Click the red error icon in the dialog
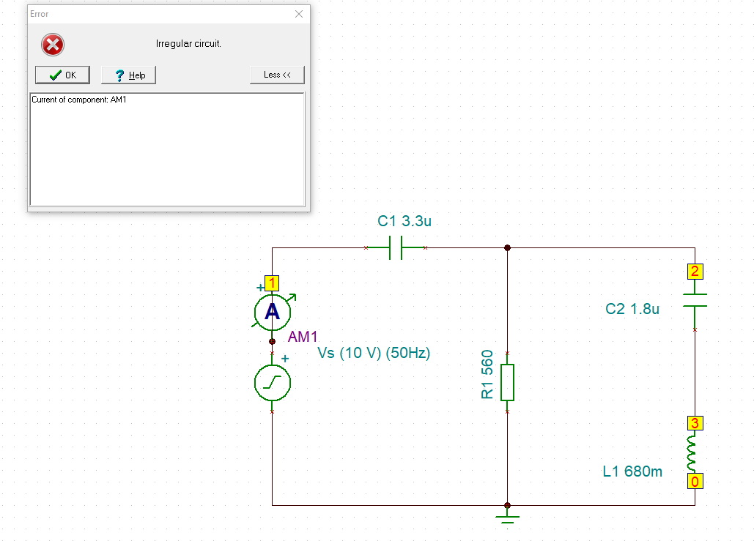The width and height of the screenshot is (754, 541). (x=52, y=45)
